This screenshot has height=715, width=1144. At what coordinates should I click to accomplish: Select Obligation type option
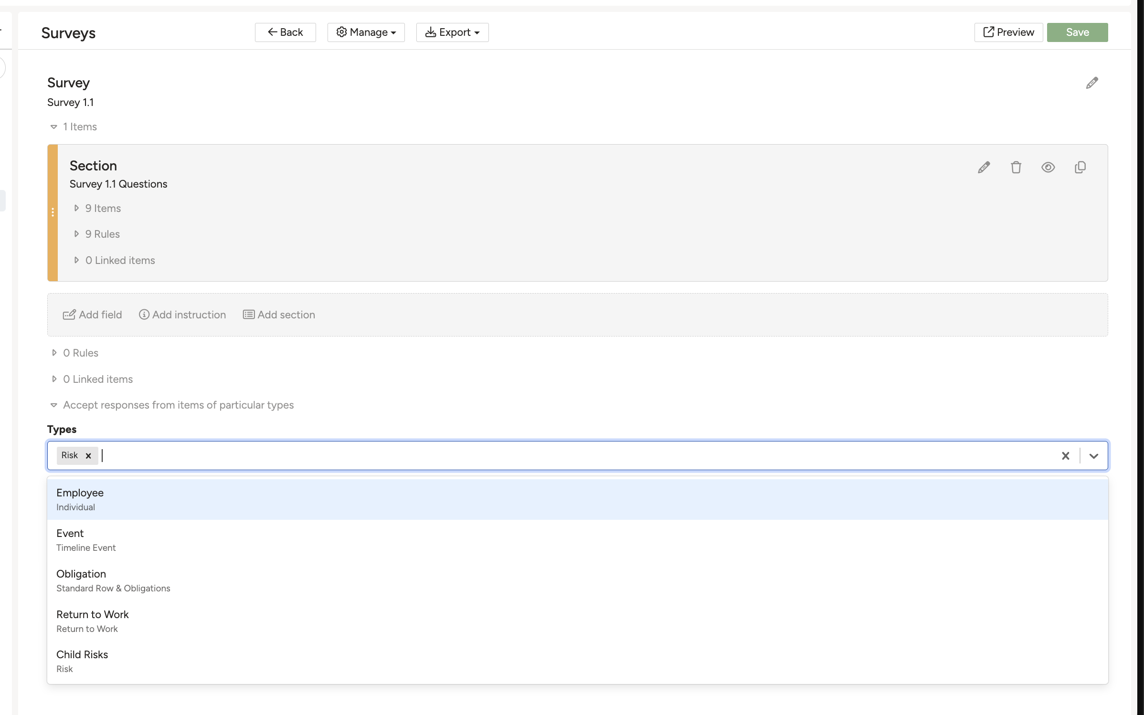tap(577, 580)
